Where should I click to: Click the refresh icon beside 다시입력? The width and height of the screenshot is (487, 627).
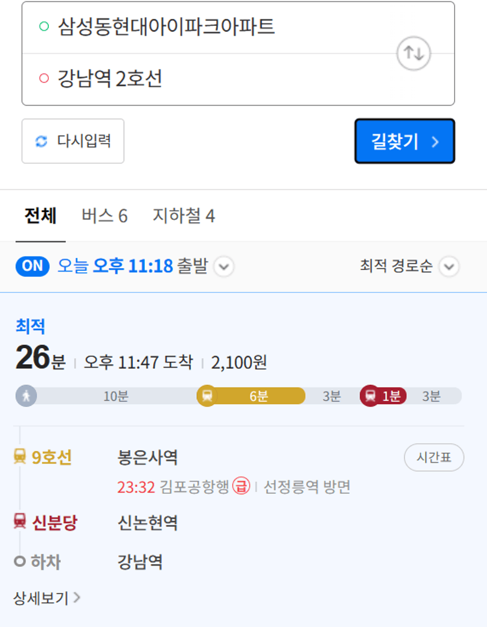tap(41, 141)
